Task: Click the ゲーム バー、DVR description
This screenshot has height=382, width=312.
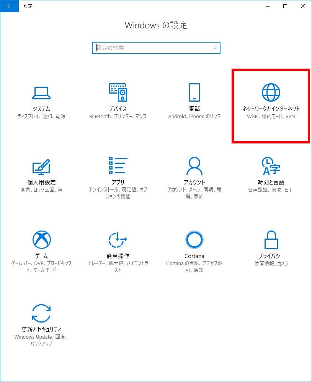Action: [41, 267]
